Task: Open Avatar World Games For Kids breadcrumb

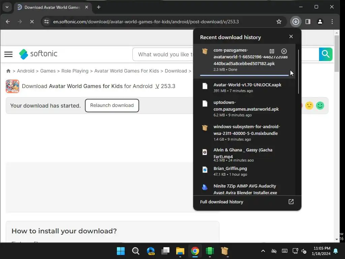Action: pos(127,71)
